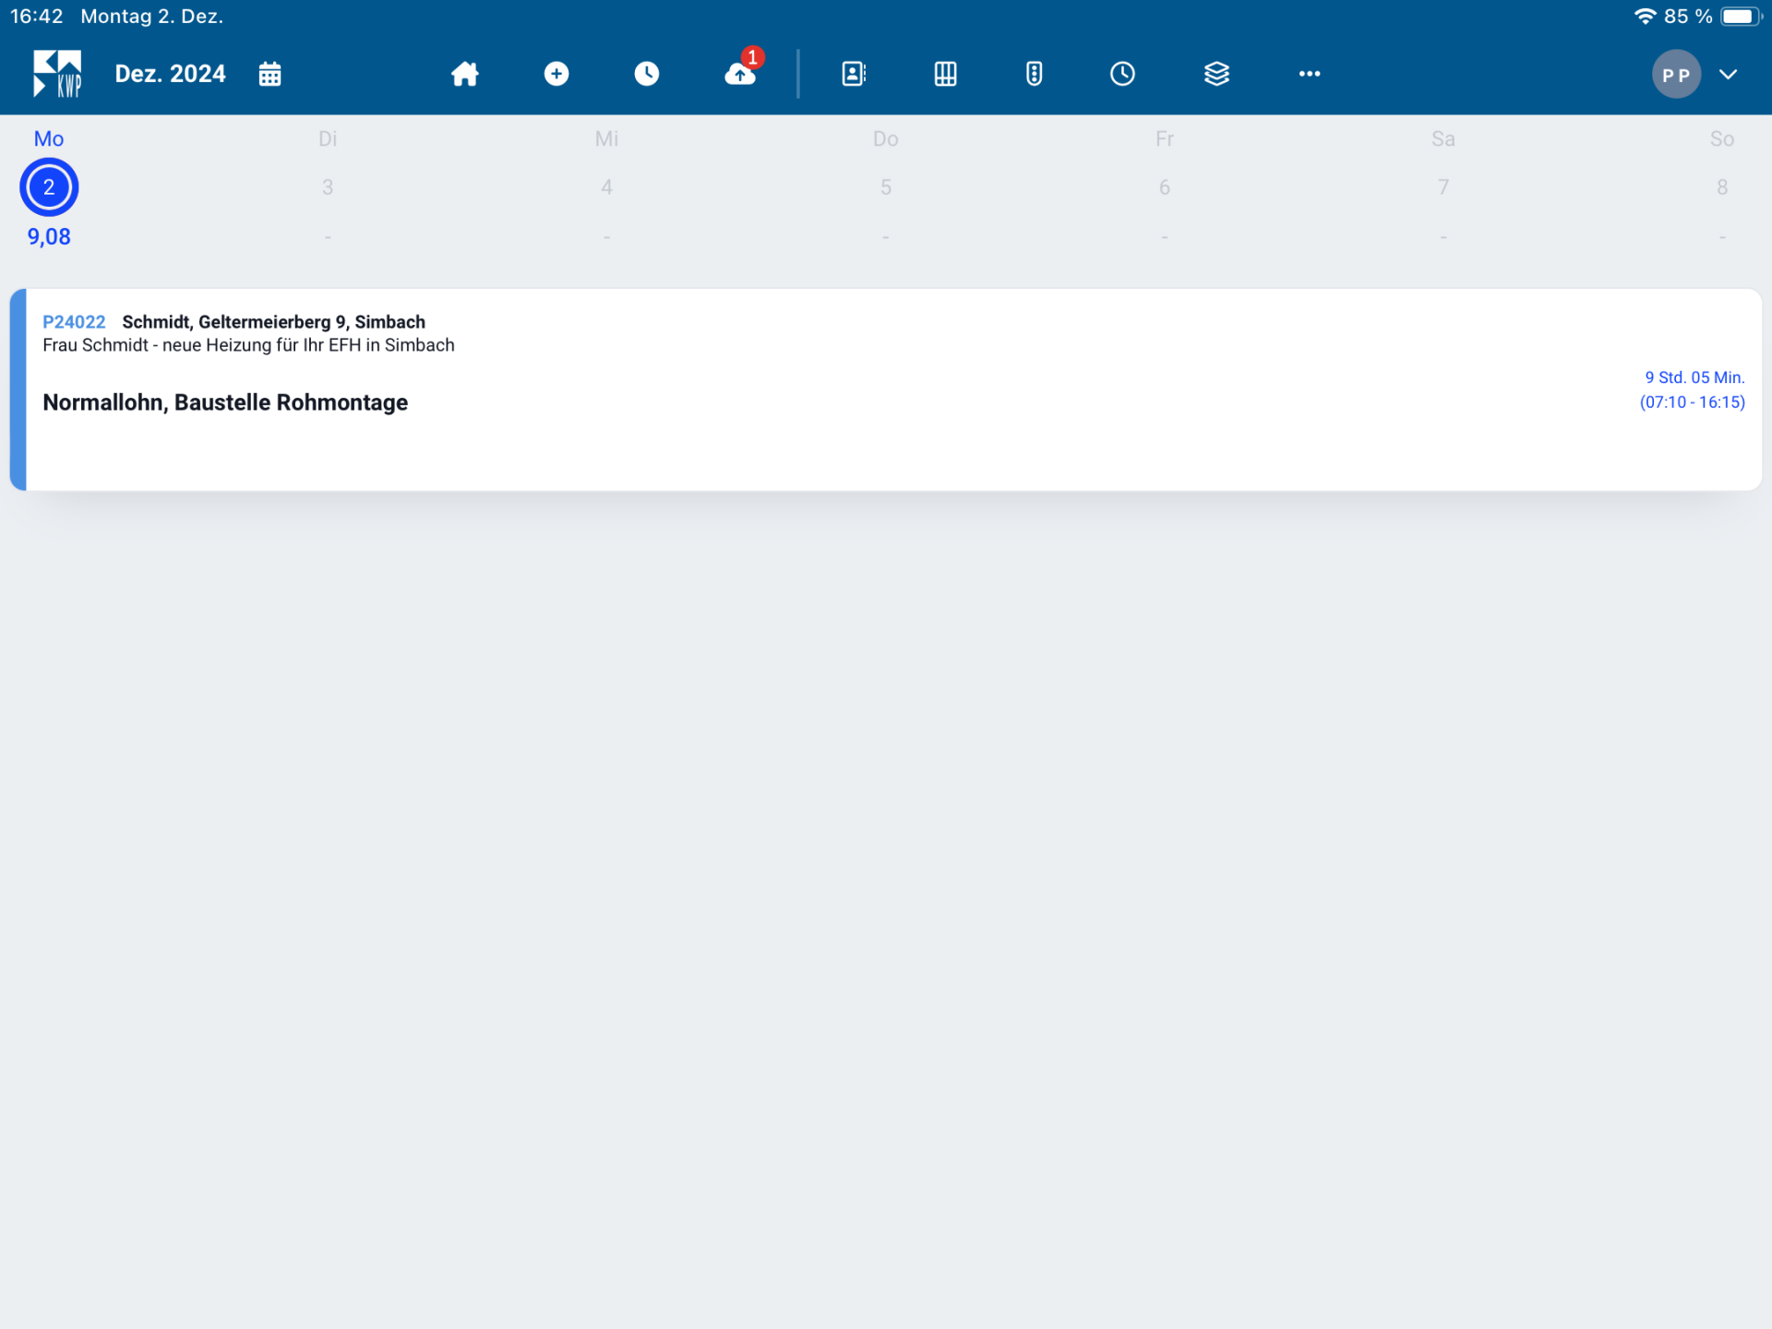Tap the Mo weekday label
Viewport: 1772px width, 1329px height.
point(49,138)
